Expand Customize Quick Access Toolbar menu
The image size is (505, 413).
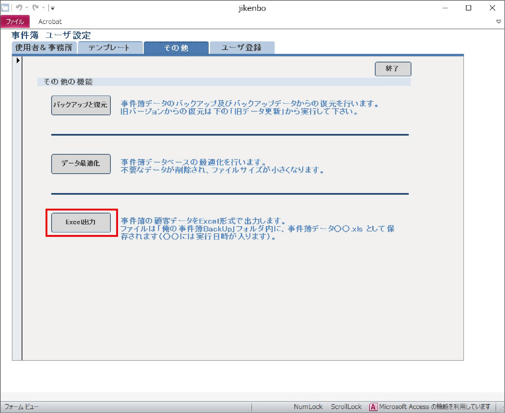click(x=53, y=8)
